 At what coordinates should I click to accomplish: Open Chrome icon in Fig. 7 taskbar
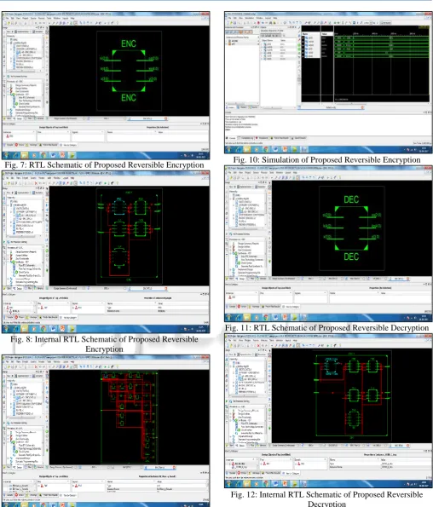click(x=43, y=155)
